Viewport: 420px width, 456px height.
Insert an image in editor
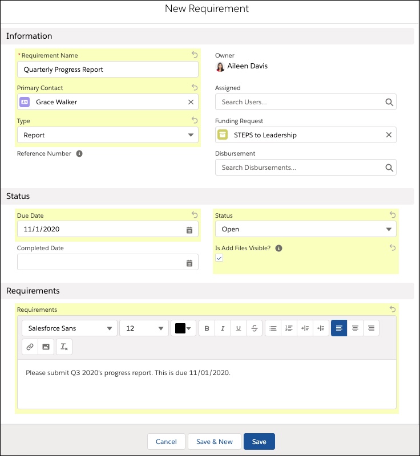pyautogui.click(x=46, y=347)
